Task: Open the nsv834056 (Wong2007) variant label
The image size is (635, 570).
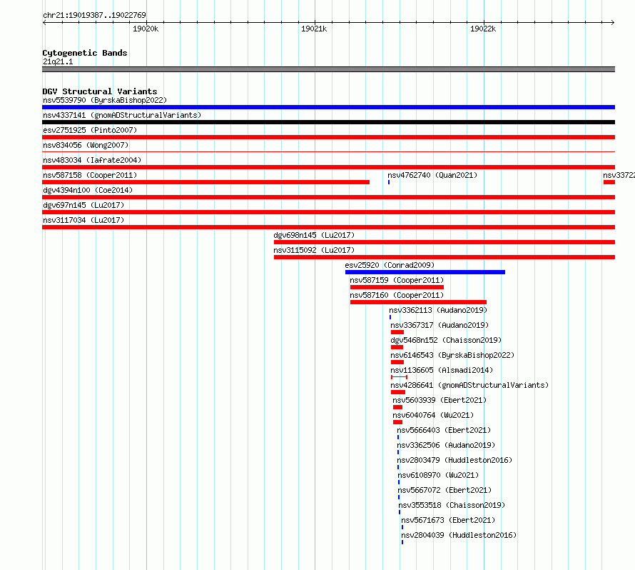Action: [x=86, y=145]
